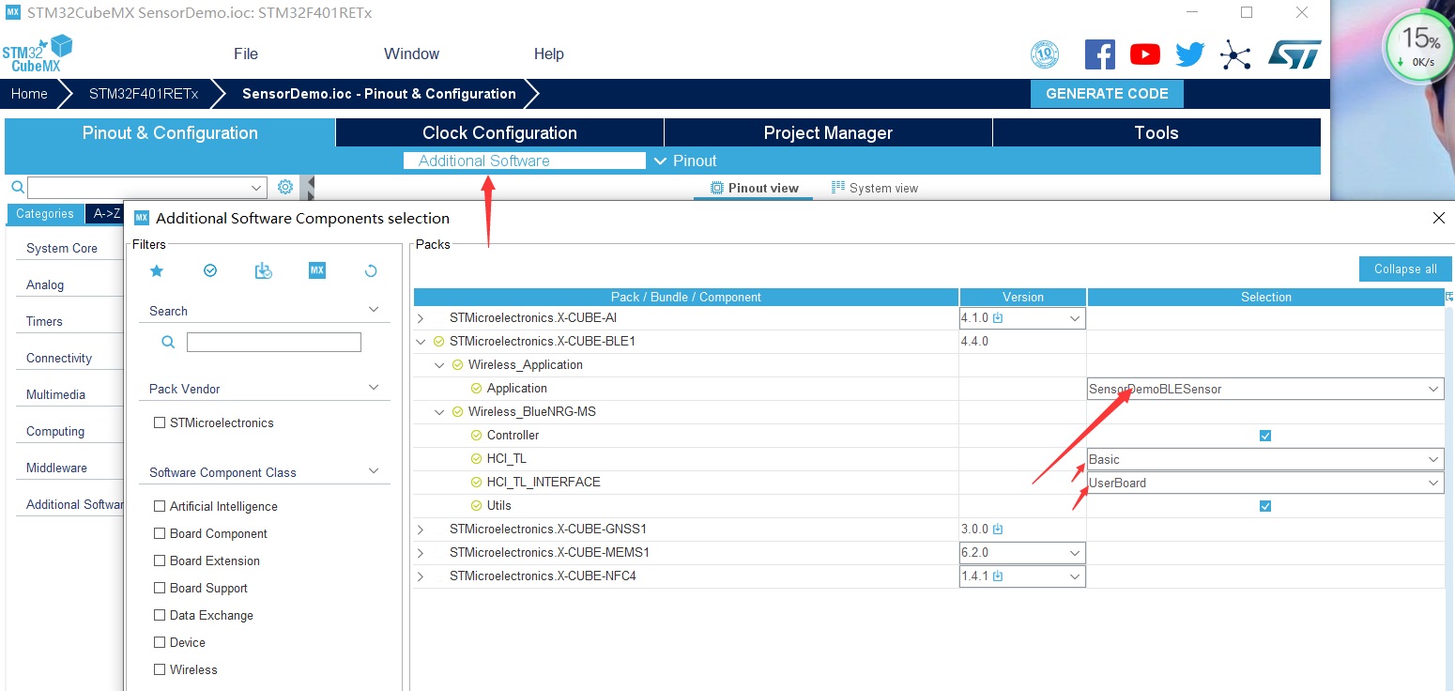
Task: Expand the X-CUBE-GNSS1 pack row
Action: (421, 530)
